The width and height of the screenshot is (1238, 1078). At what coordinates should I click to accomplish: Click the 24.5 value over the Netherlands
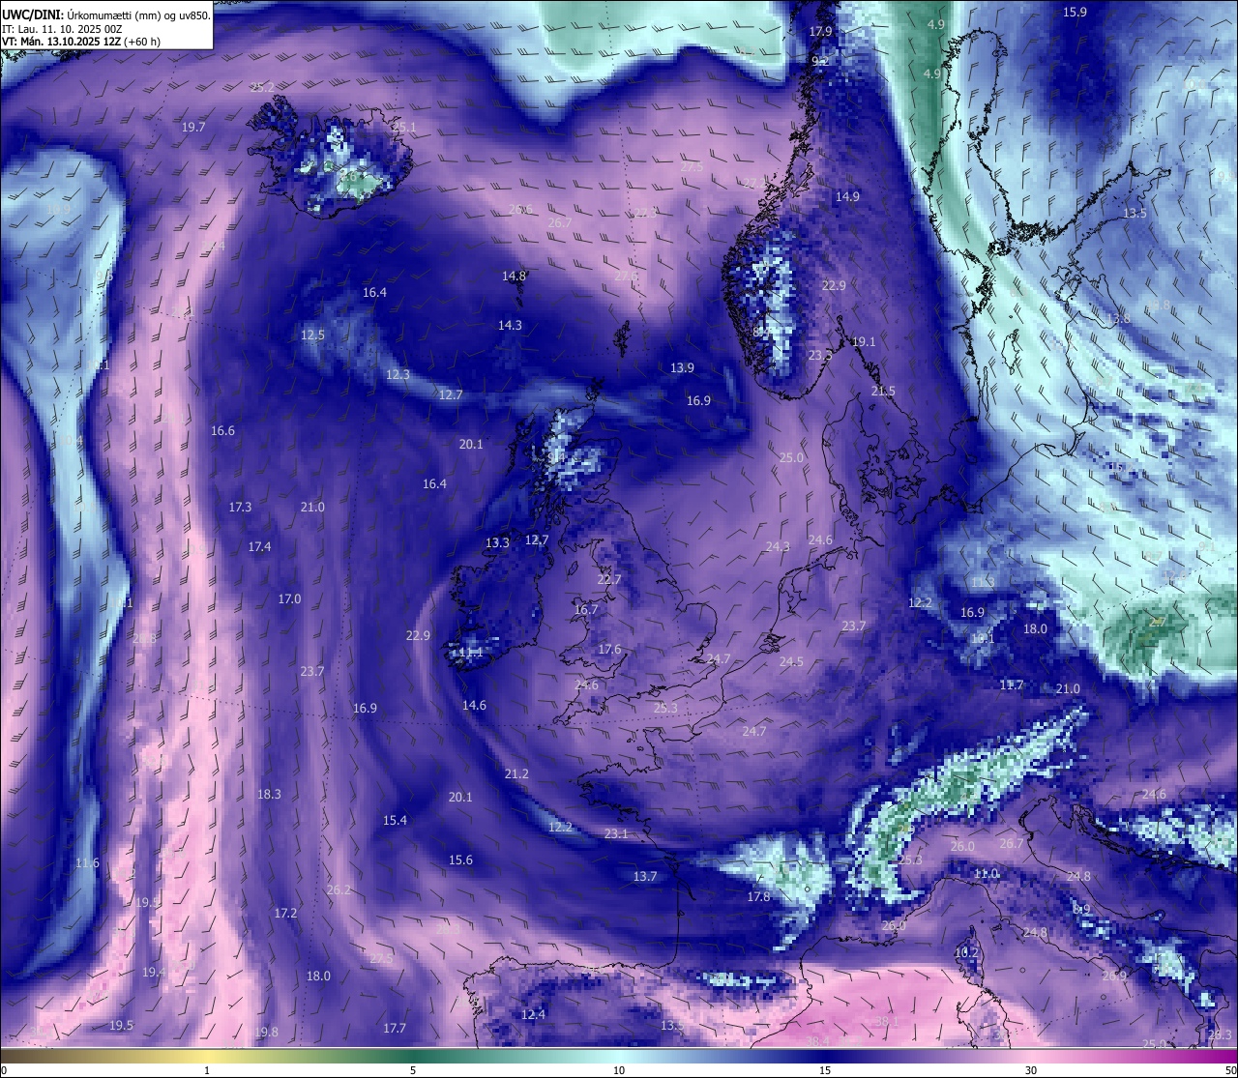tap(791, 661)
